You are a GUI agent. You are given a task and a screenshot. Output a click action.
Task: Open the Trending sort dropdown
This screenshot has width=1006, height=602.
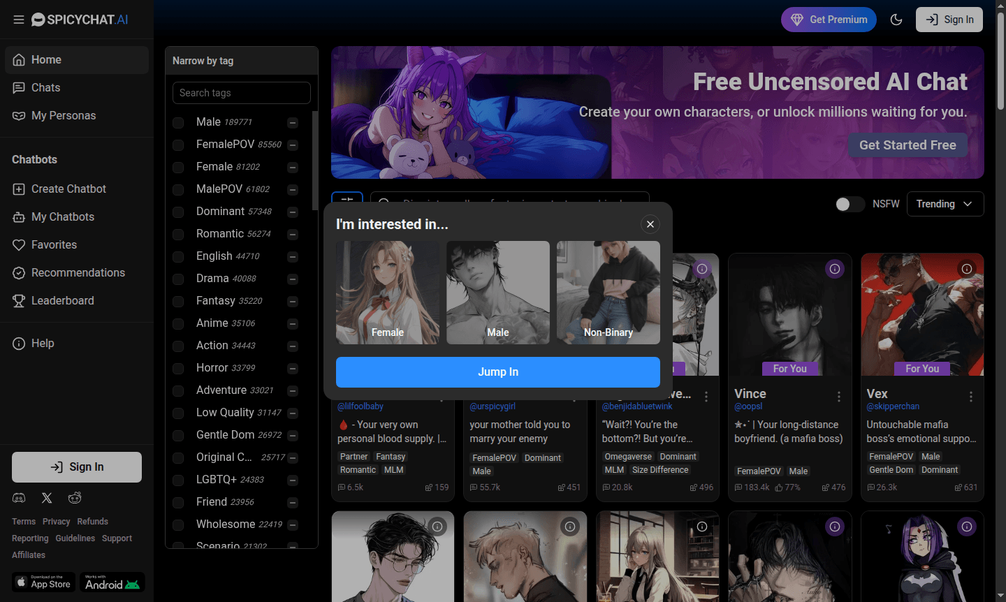(x=945, y=204)
